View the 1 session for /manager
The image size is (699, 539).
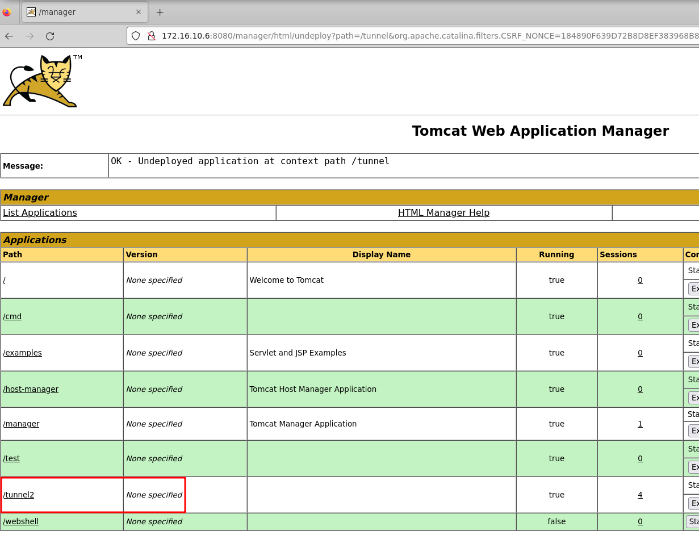coord(640,424)
